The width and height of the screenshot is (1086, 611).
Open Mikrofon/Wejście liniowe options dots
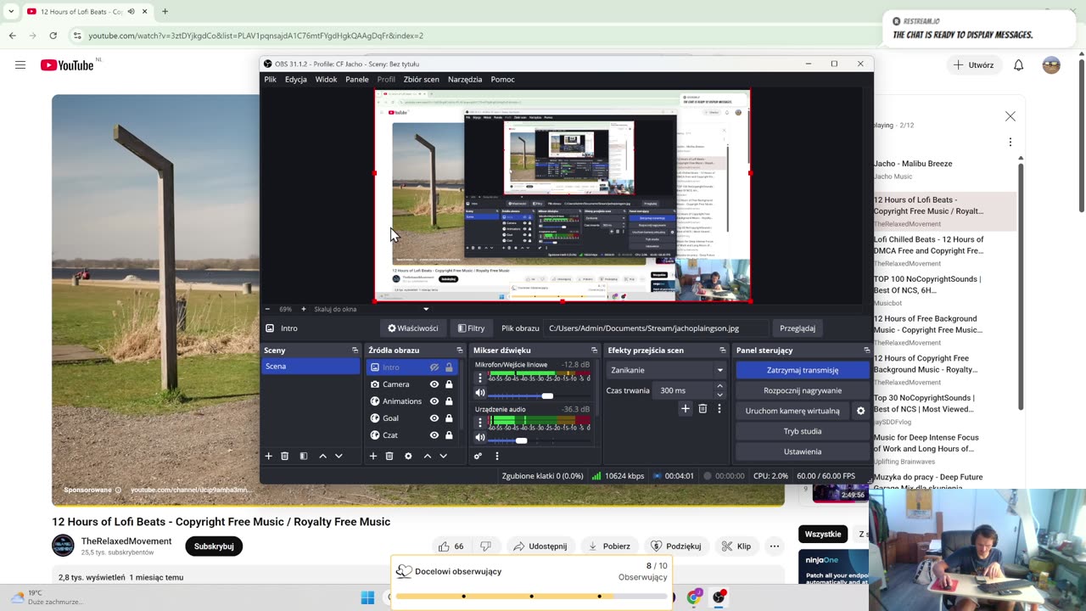tap(479, 378)
